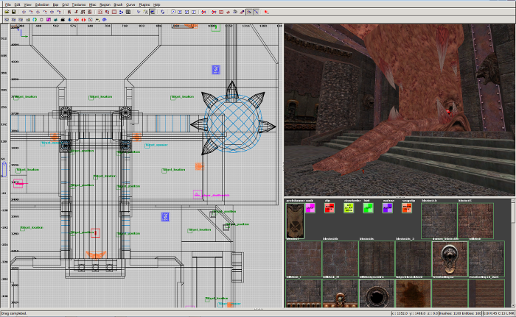Click the magenta square plugin icon

coord(49,20)
